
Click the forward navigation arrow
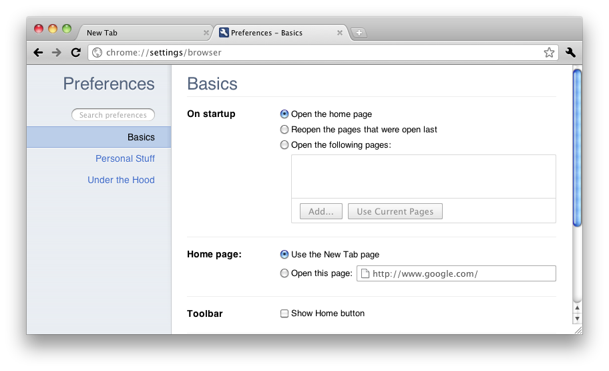tap(57, 52)
